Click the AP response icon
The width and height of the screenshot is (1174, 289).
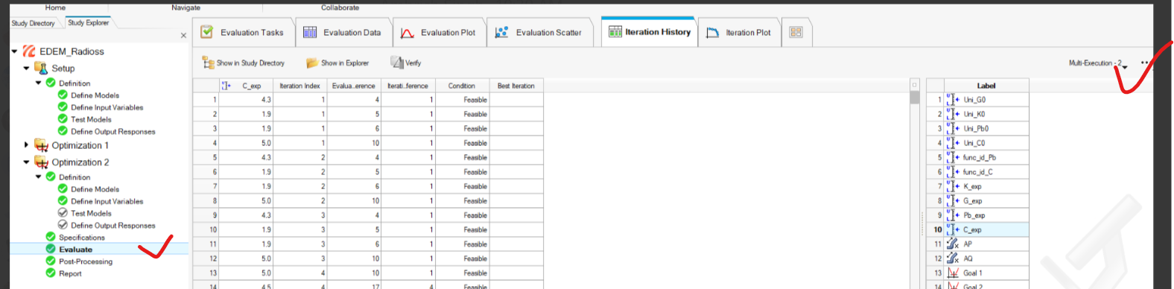point(953,244)
